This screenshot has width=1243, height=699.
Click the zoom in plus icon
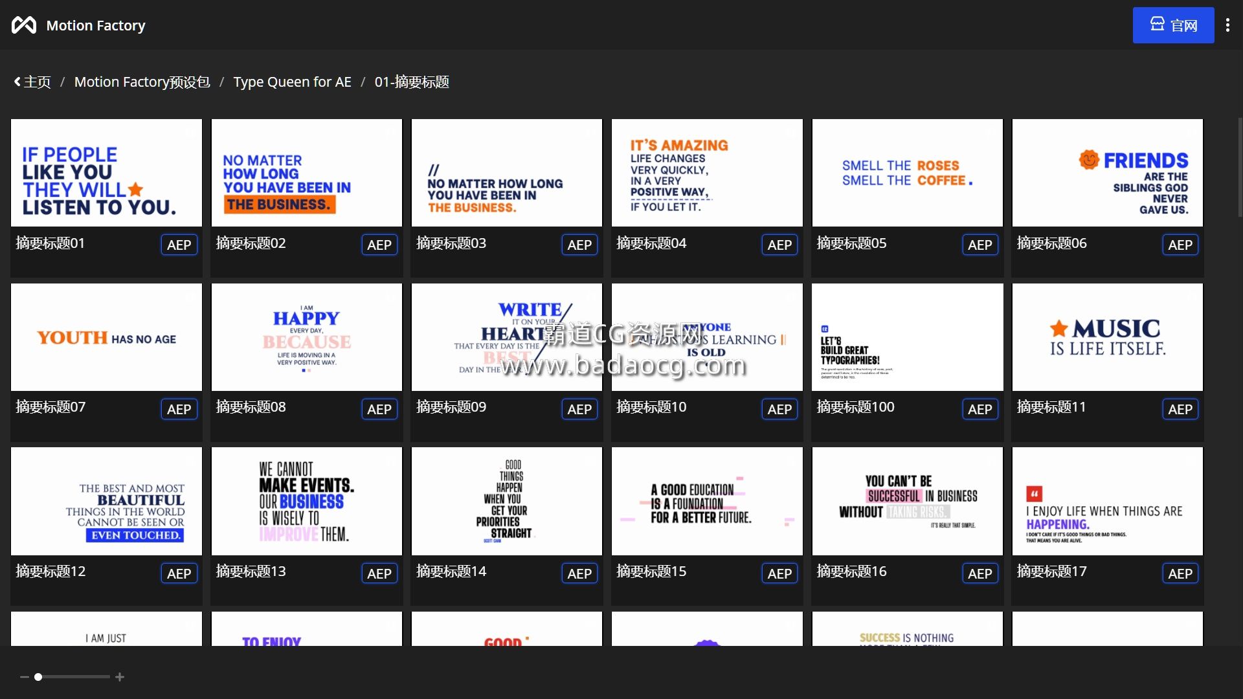coord(120,677)
